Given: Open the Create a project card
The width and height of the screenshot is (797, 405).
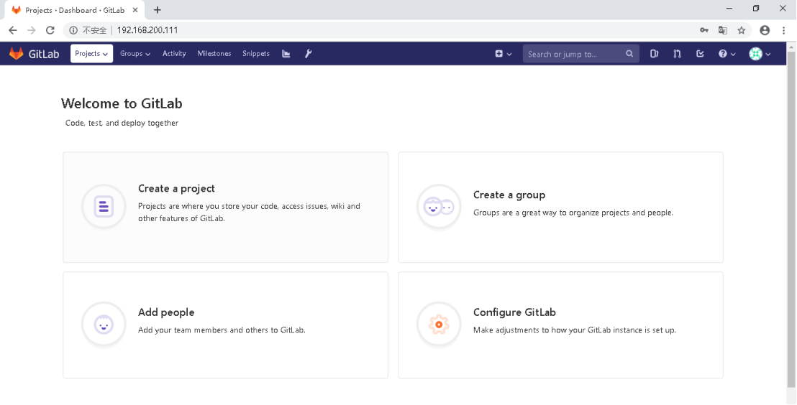Looking at the screenshot, I should tap(225, 207).
